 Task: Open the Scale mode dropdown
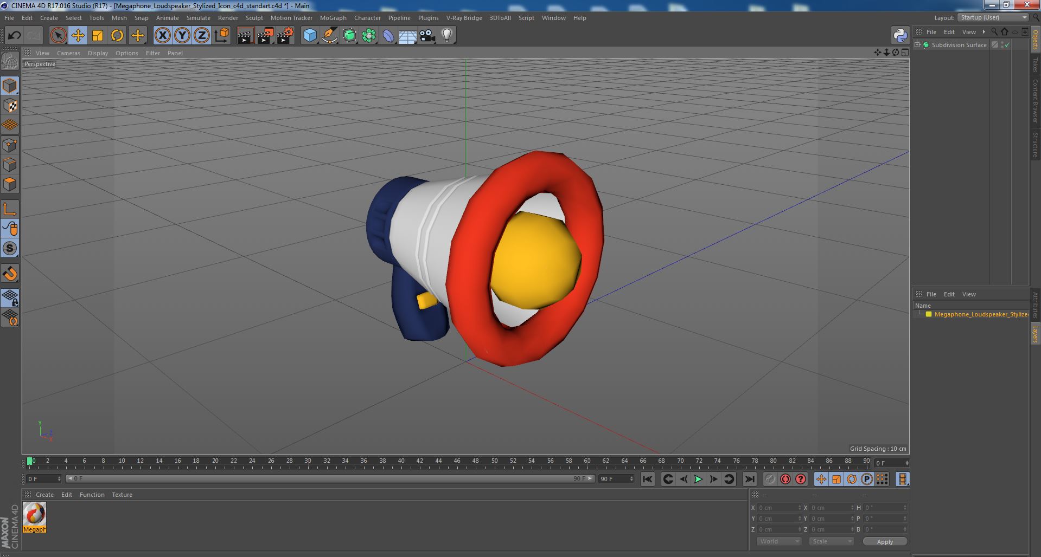(831, 541)
